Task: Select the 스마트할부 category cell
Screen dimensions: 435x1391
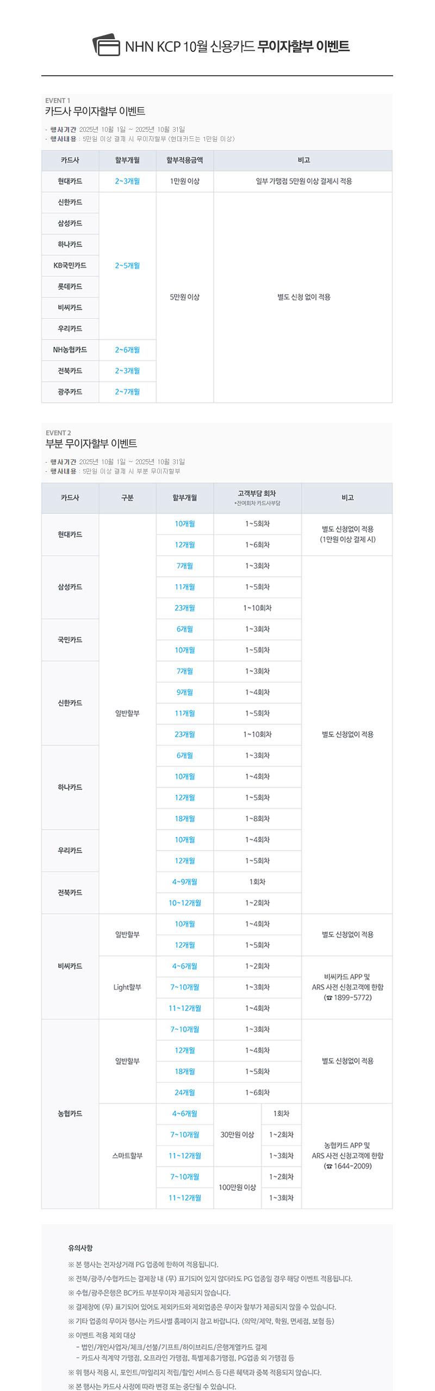Action: click(127, 1156)
